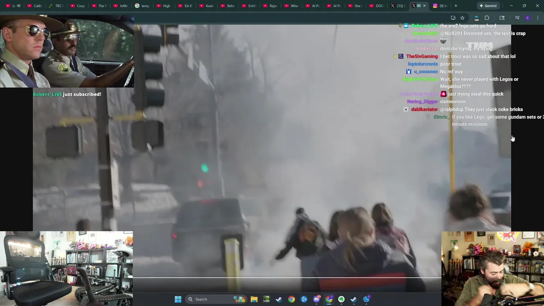Switch to the 'Elk B' YouTube tab
Image resolution: width=544 pixels, height=306 pixels.
pyautogui.click(x=185, y=6)
